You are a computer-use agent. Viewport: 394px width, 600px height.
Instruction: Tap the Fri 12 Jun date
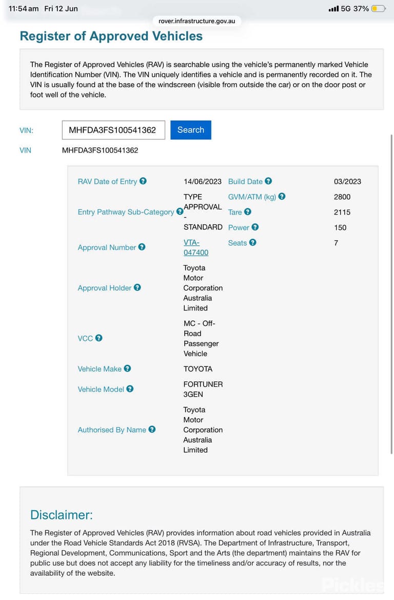tap(61, 8)
